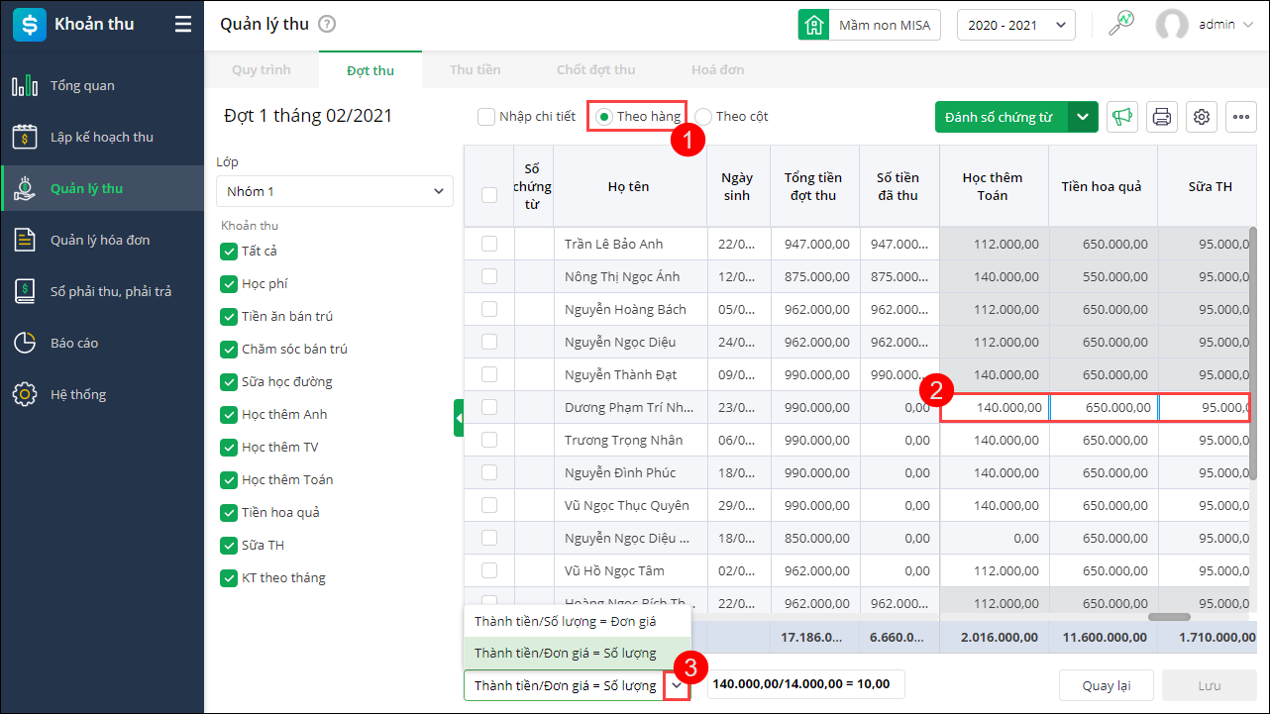Viewport: 1270px width, 714px height.
Task: Open the announcement megaphone icon
Action: [1121, 117]
